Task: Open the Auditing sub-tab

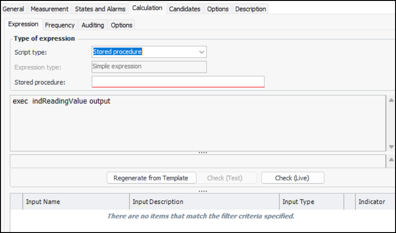Action: coord(93,25)
